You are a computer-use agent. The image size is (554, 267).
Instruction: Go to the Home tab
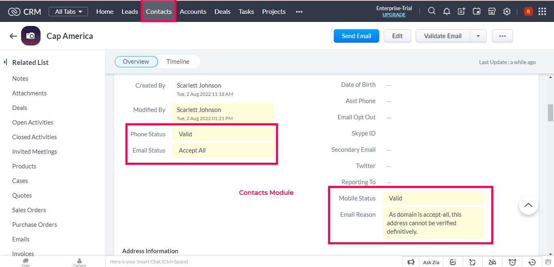pyautogui.click(x=105, y=11)
